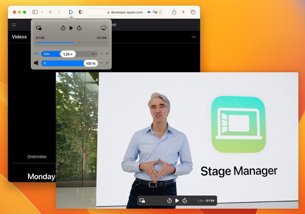Open the Share button in Safari toolbar

(x=174, y=12)
